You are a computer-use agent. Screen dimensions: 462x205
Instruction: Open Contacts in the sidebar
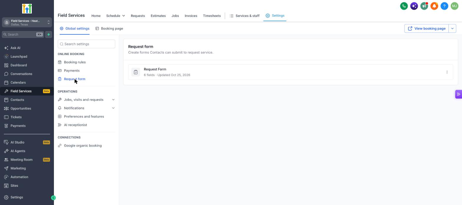(27, 100)
